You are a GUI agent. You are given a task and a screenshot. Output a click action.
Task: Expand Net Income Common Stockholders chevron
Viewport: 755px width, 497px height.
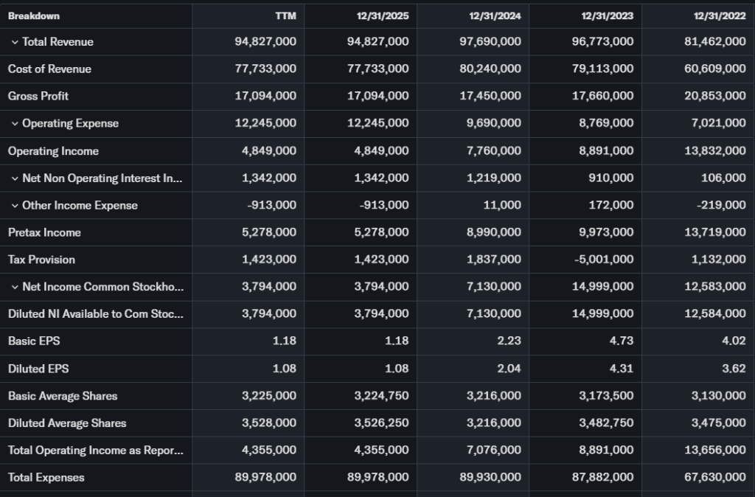pyautogui.click(x=15, y=287)
